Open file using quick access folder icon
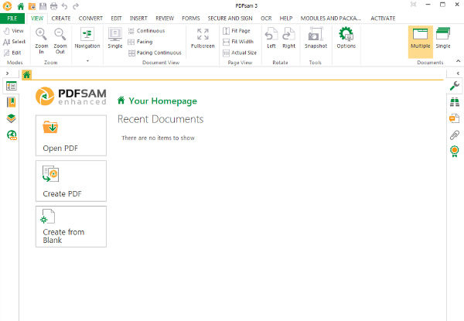This screenshot has width=464, height=321. [x=32, y=6]
